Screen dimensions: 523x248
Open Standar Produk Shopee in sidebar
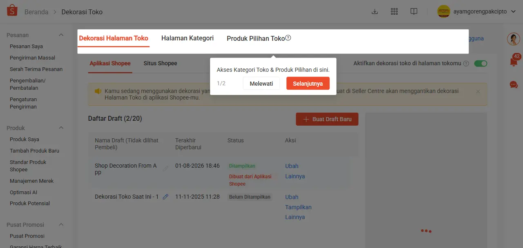[x=28, y=166]
